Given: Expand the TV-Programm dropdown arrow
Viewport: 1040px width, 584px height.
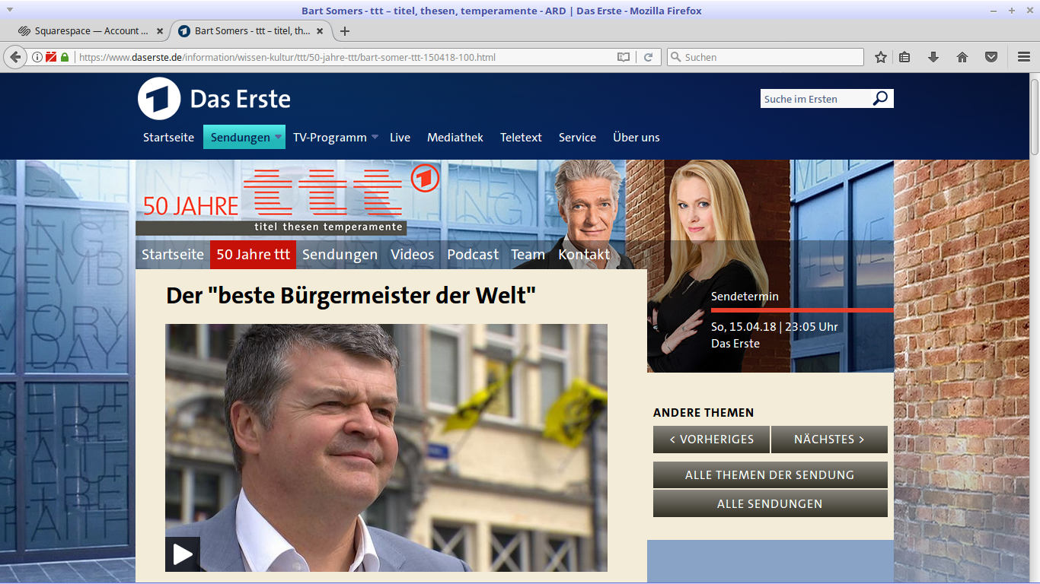Looking at the screenshot, I should click(x=375, y=138).
